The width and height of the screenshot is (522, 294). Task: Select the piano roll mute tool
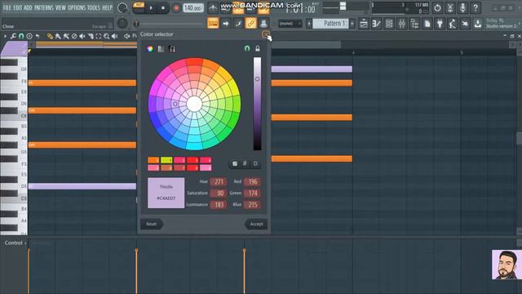click(x=82, y=36)
